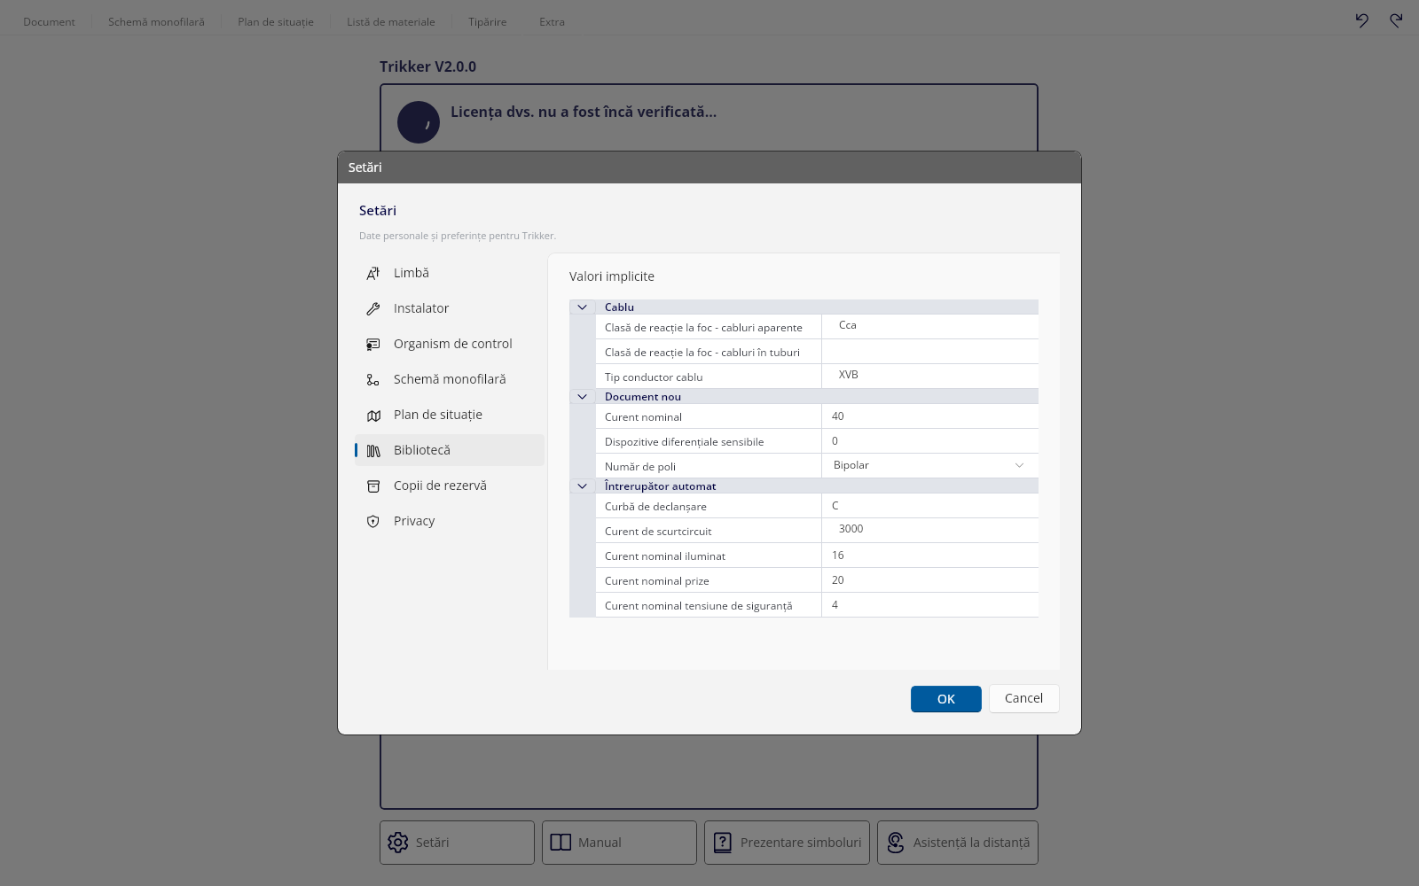Select the Instalator settings section

pos(450,308)
